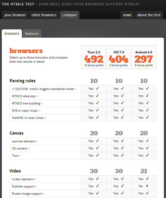Select the iOS 7.0 browser score box
The width and height of the screenshot is (166, 198).
point(119,57)
